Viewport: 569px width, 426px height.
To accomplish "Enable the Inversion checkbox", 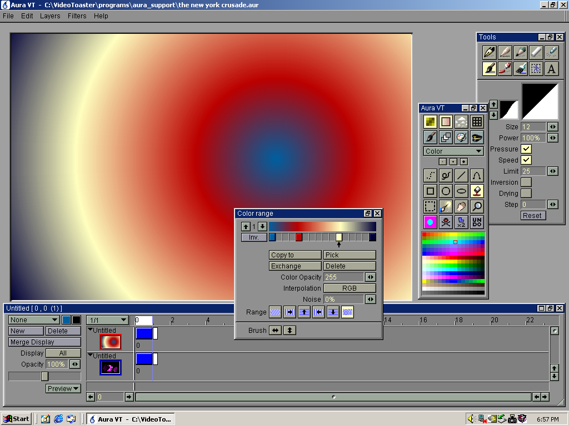I will click(x=526, y=182).
